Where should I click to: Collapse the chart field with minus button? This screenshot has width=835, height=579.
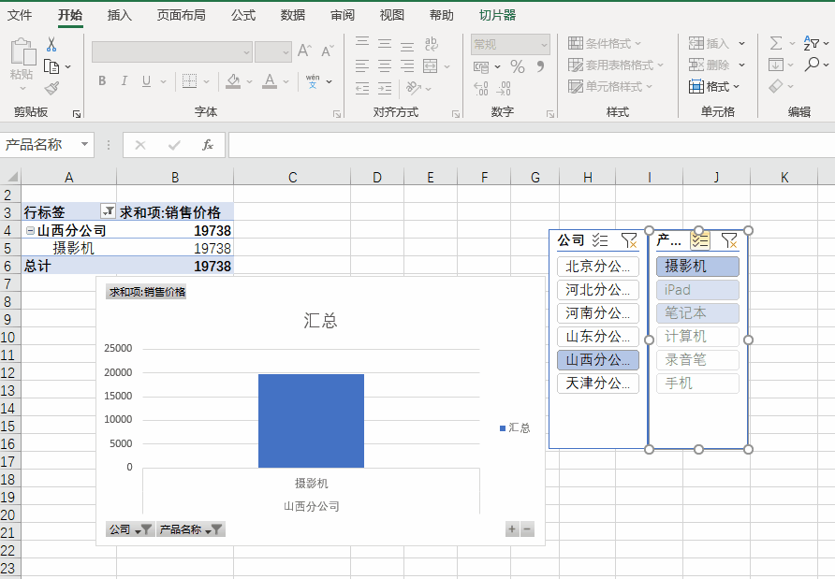click(x=527, y=529)
